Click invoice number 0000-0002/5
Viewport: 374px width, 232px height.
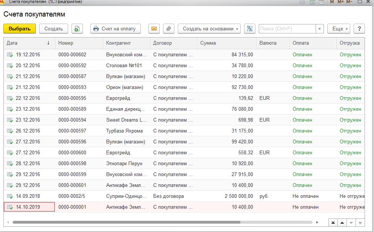point(72,196)
